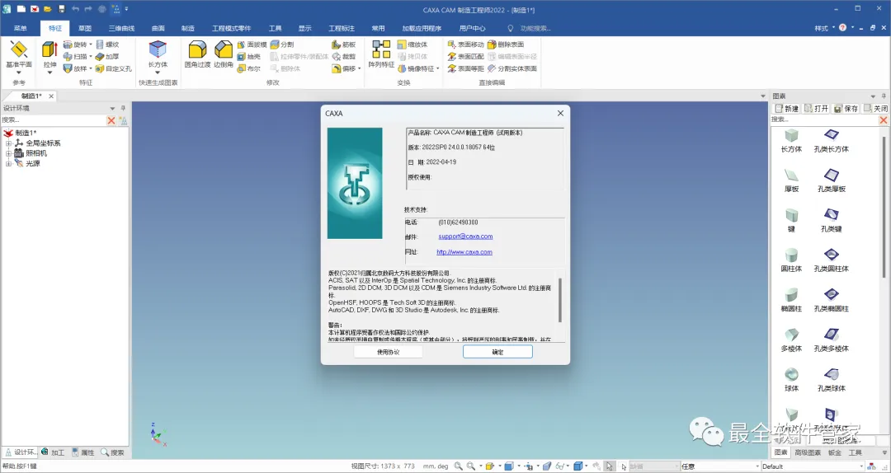
Task: Expand the 照相机 tree node
Action: pyautogui.click(x=8, y=153)
